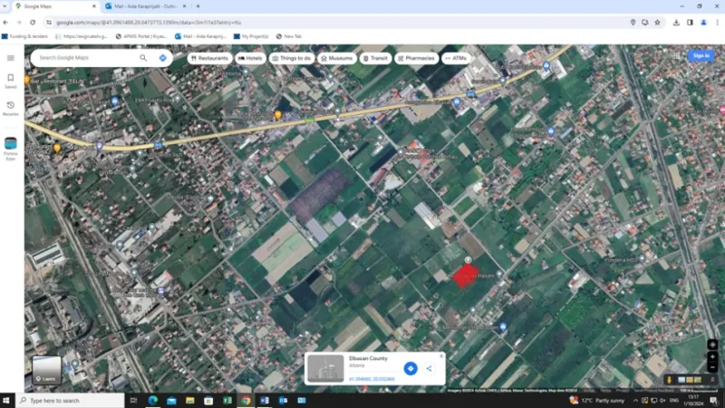The width and height of the screenshot is (725, 408).
Task: Click the blue Directions icon in search box
Action: [163, 58]
